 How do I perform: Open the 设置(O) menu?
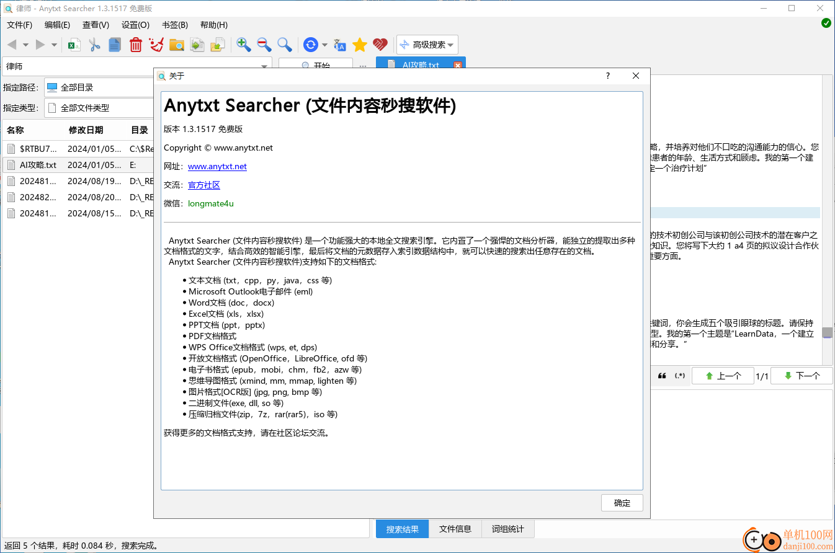[x=135, y=25]
